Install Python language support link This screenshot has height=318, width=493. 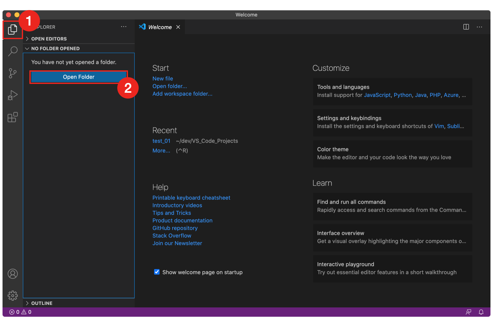(403, 95)
